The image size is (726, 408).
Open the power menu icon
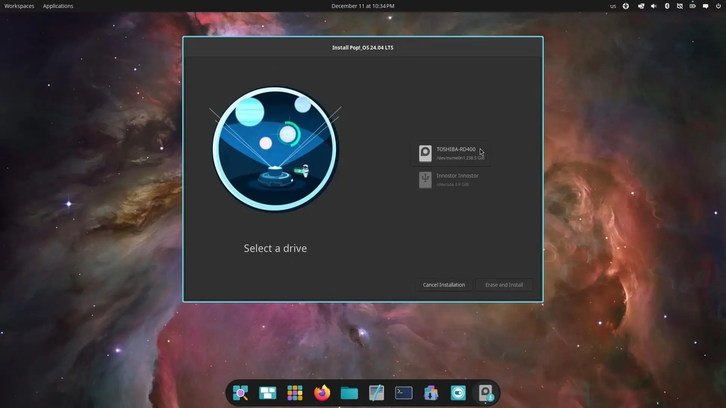click(x=718, y=6)
